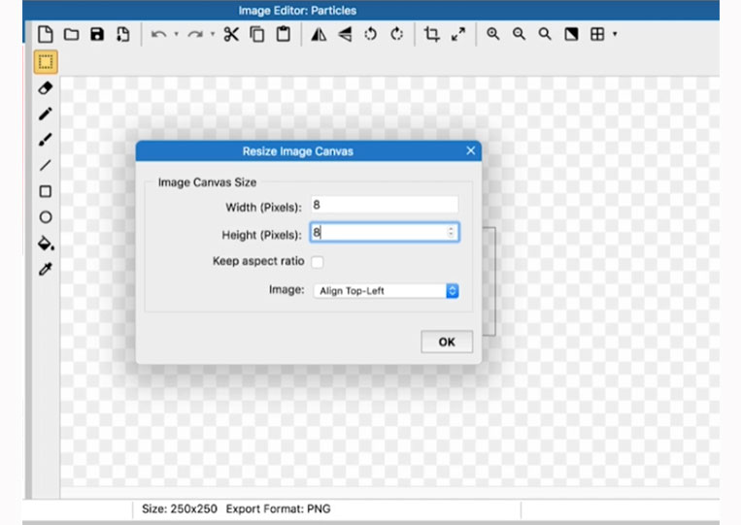Screen dimensions: 741x525
Task: Click the Height (Pixels) input field
Action: [x=385, y=232]
